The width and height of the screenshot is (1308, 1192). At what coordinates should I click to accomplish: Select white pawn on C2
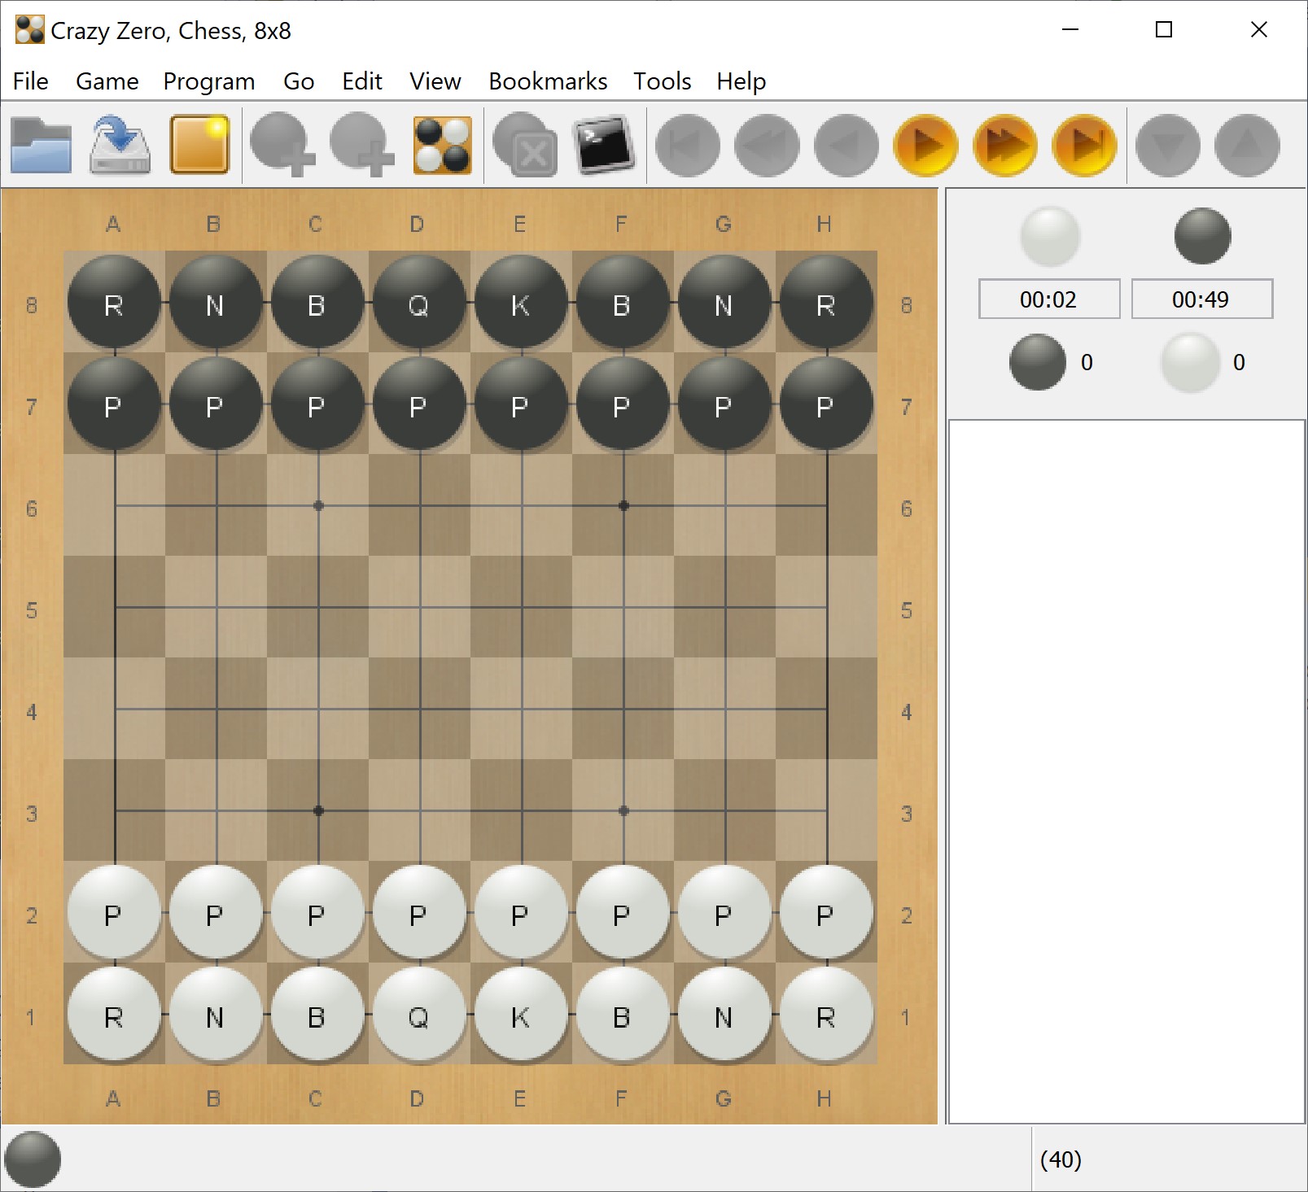317,913
